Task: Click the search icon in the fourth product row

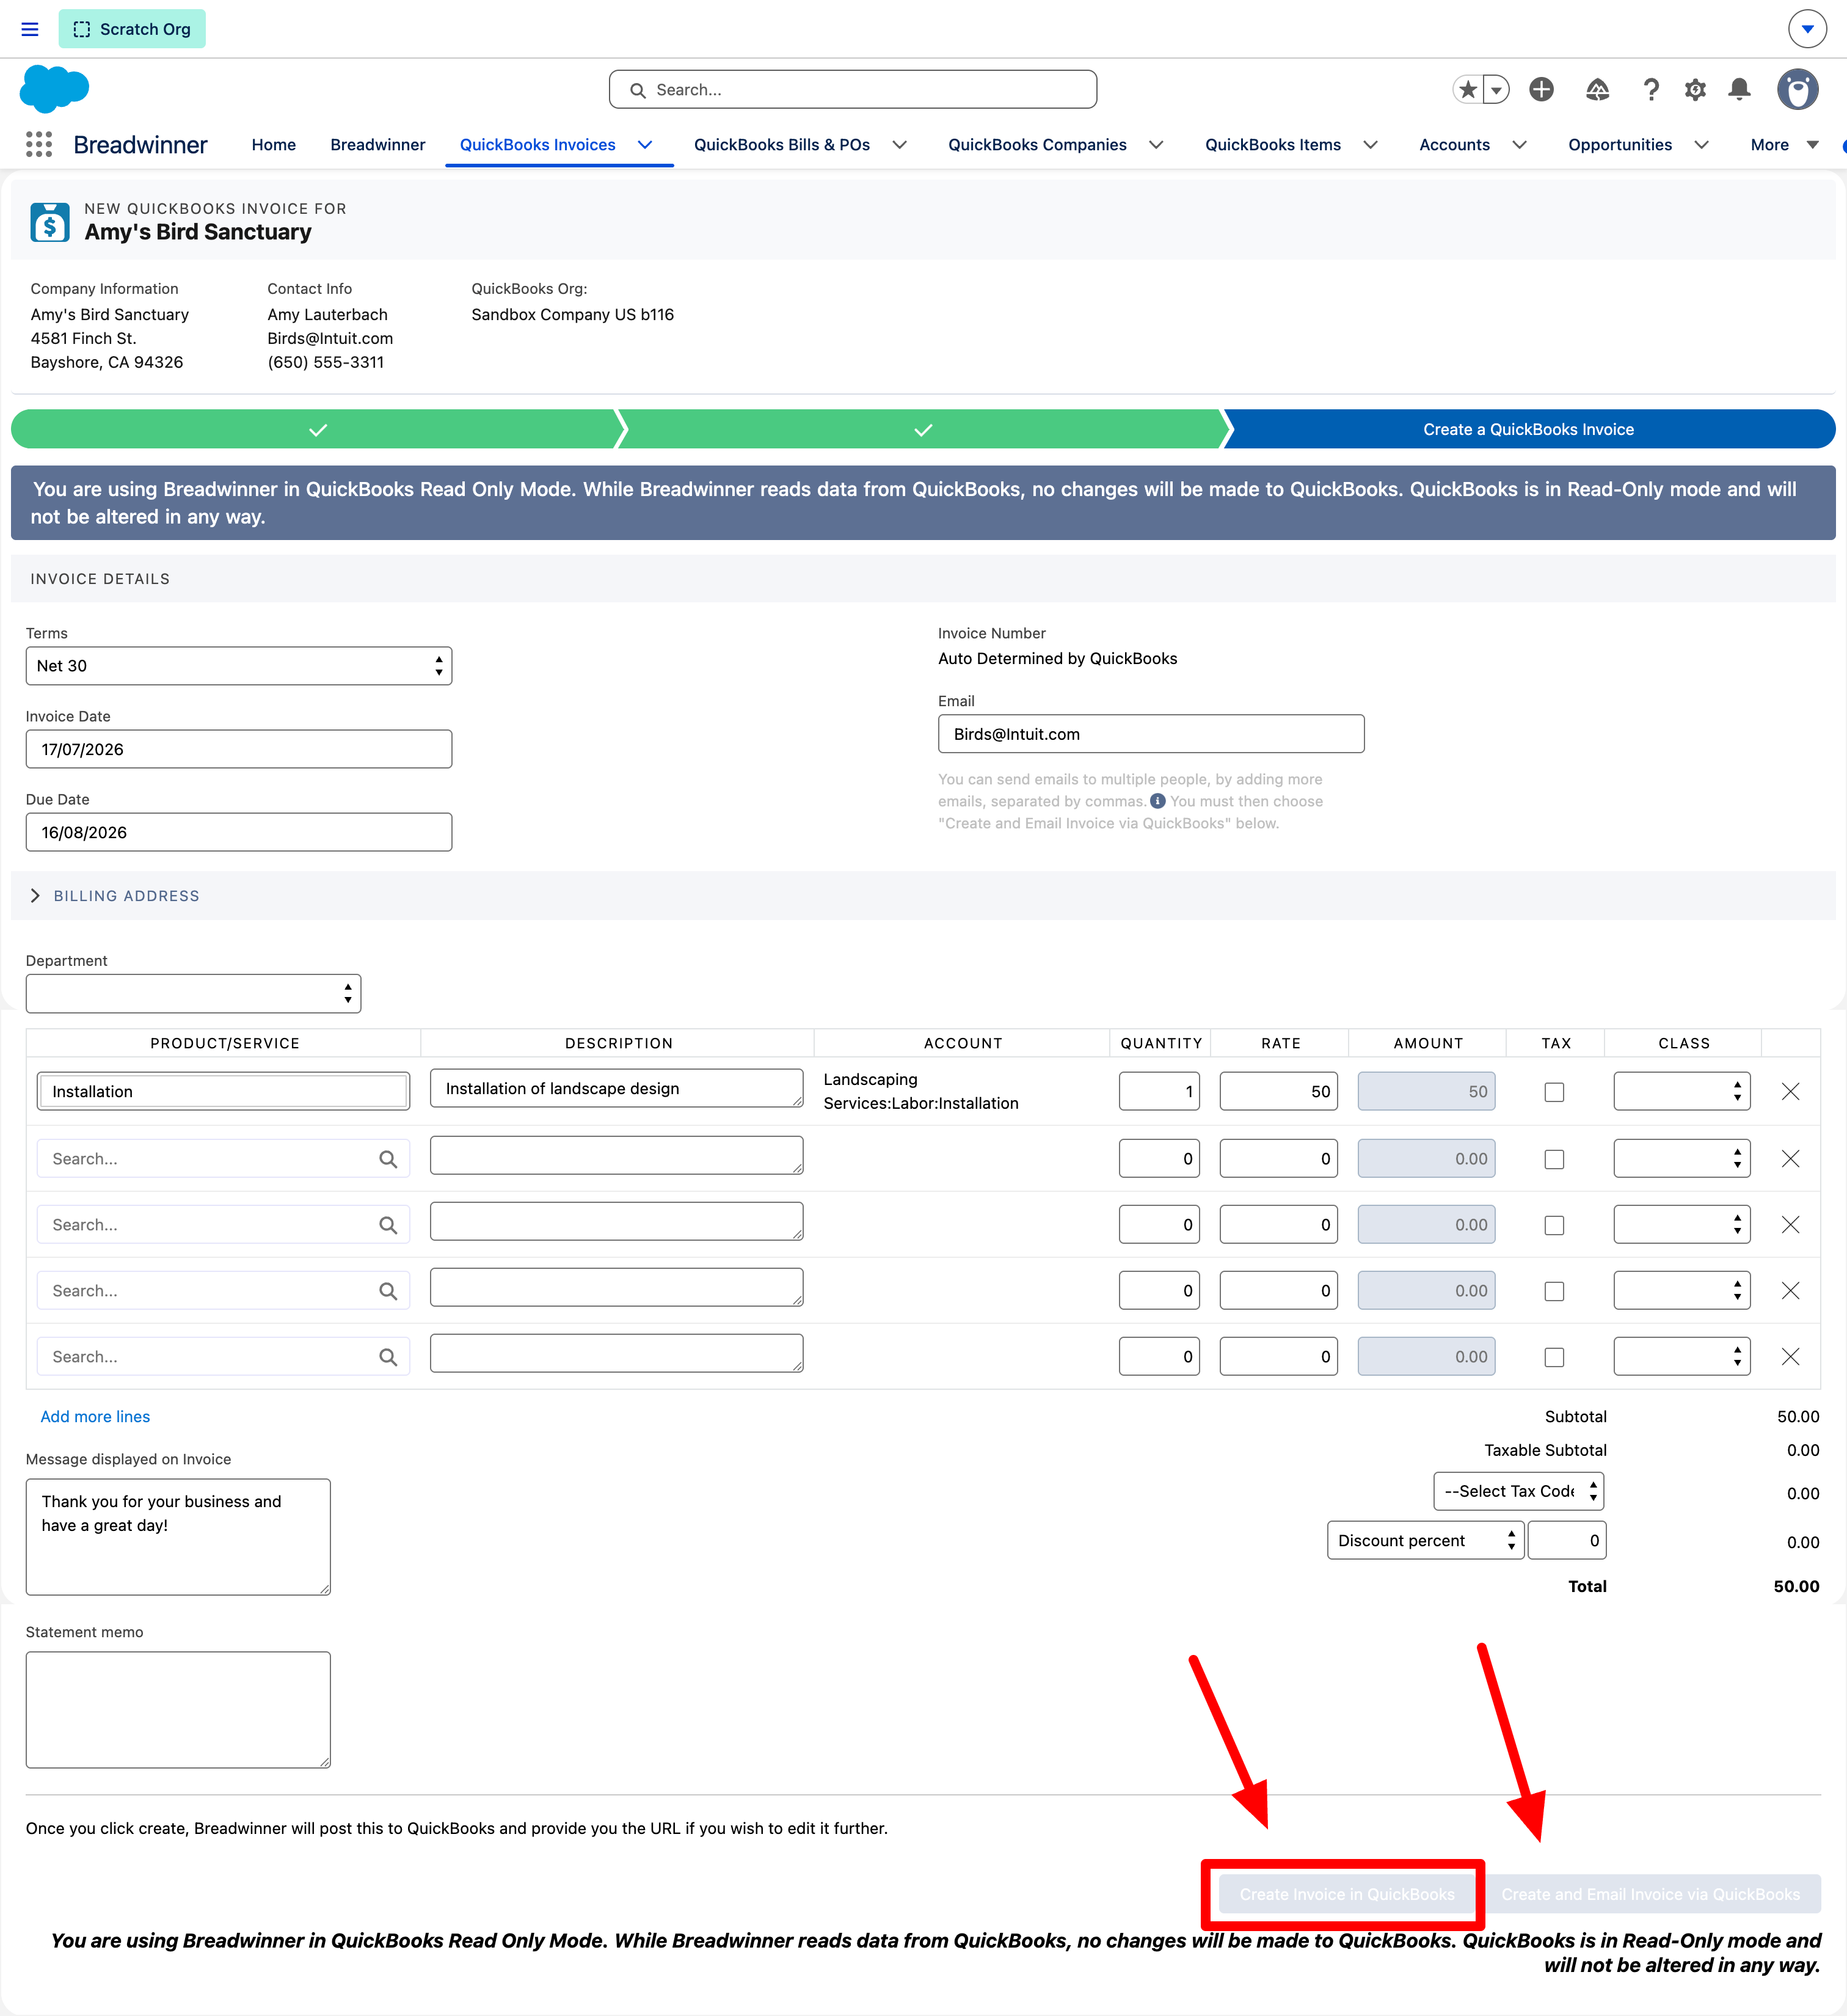Action: (388, 1291)
